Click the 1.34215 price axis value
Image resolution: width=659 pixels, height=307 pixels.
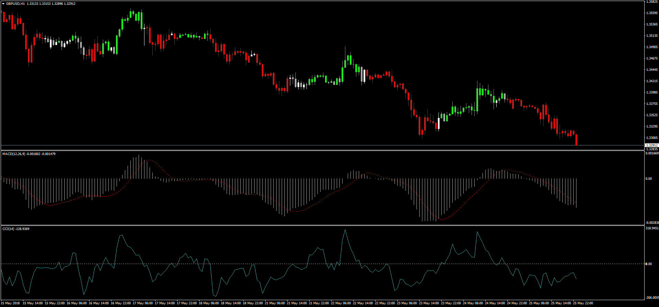click(652, 81)
